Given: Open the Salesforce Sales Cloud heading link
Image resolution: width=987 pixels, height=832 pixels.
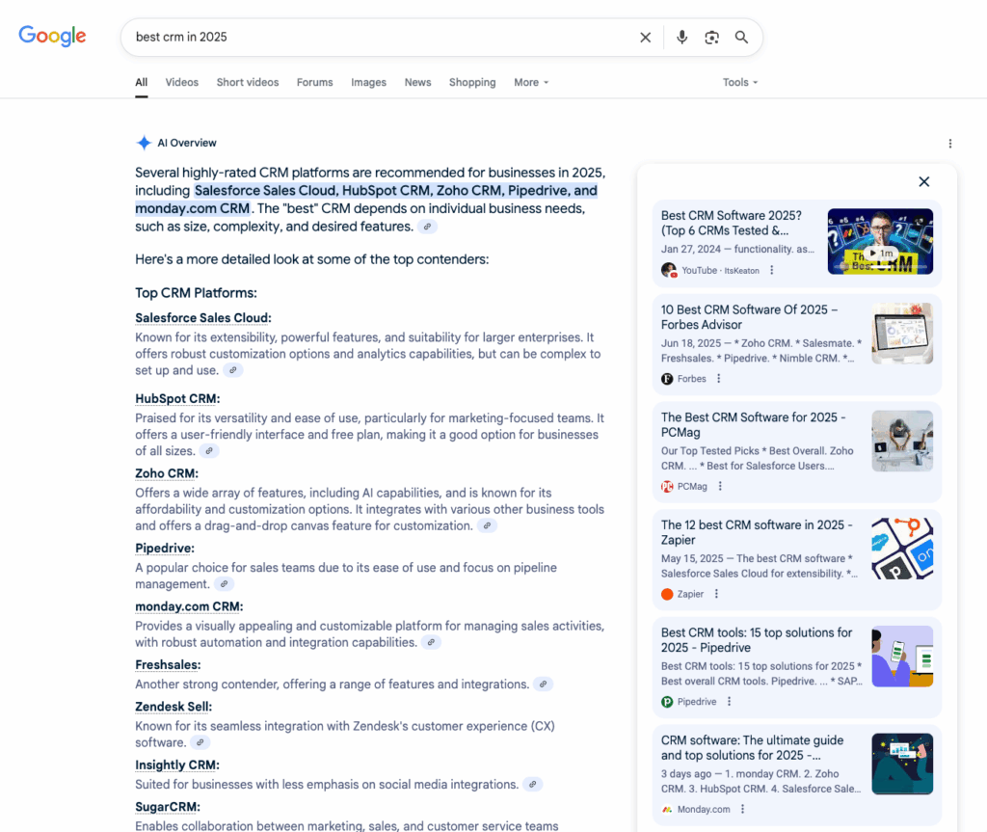Looking at the screenshot, I should [x=203, y=318].
